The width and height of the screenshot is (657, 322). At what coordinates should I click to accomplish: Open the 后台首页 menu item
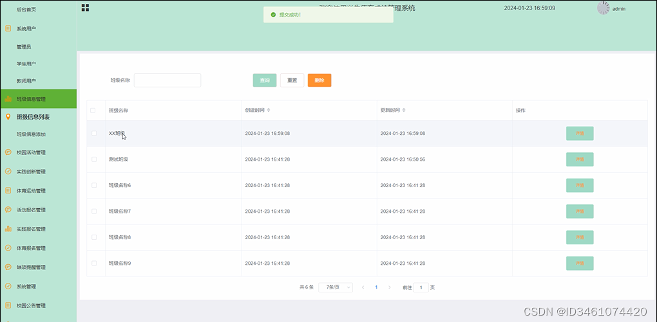(26, 9)
